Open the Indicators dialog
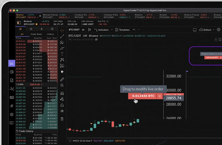Image resolution: width=222 pixels, height=145 pixels. [x=102, y=30]
